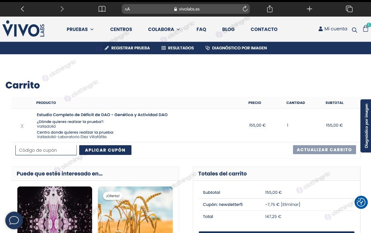Click Totales del carrito heading
371x233 pixels.
pos(222,174)
